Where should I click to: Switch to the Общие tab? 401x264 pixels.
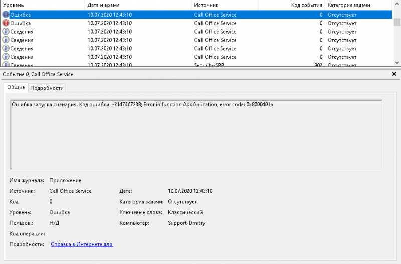[16, 87]
